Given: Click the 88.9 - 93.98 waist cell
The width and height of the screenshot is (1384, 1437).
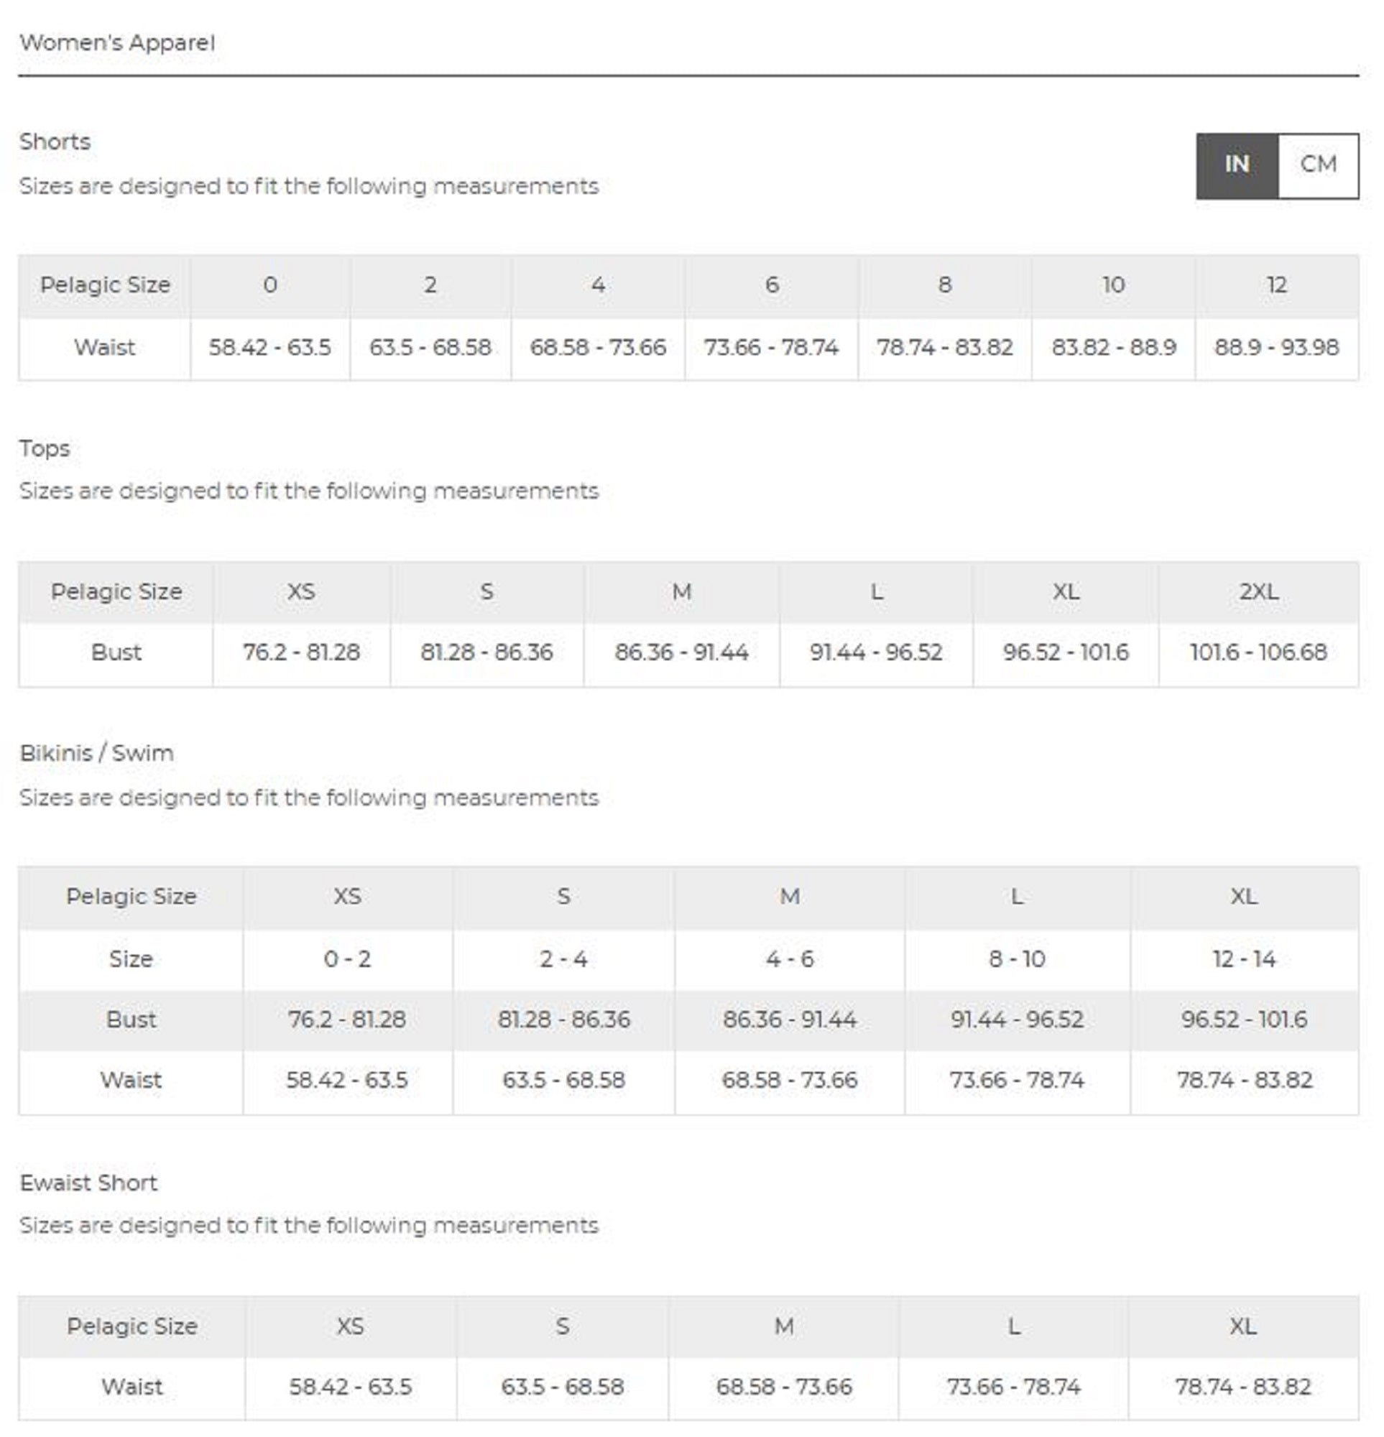Looking at the screenshot, I should click(x=1276, y=348).
